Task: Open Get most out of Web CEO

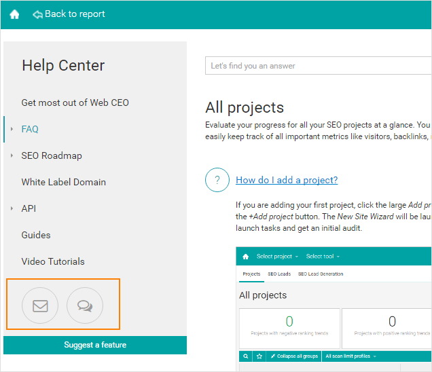Action: point(75,103)
